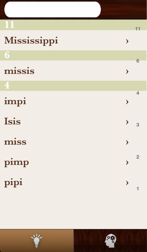Expand chevron next to impi
Screen dimensions: 147x252
tap(127, 102)
